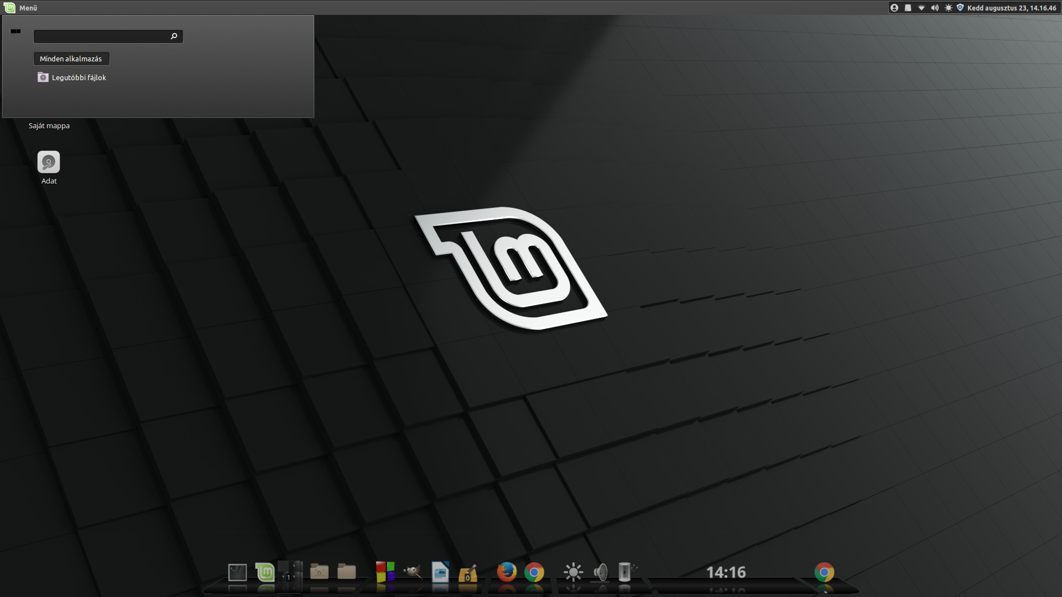
Task: Open the package box with pencil icon
Action: click(x=468, y=573)
